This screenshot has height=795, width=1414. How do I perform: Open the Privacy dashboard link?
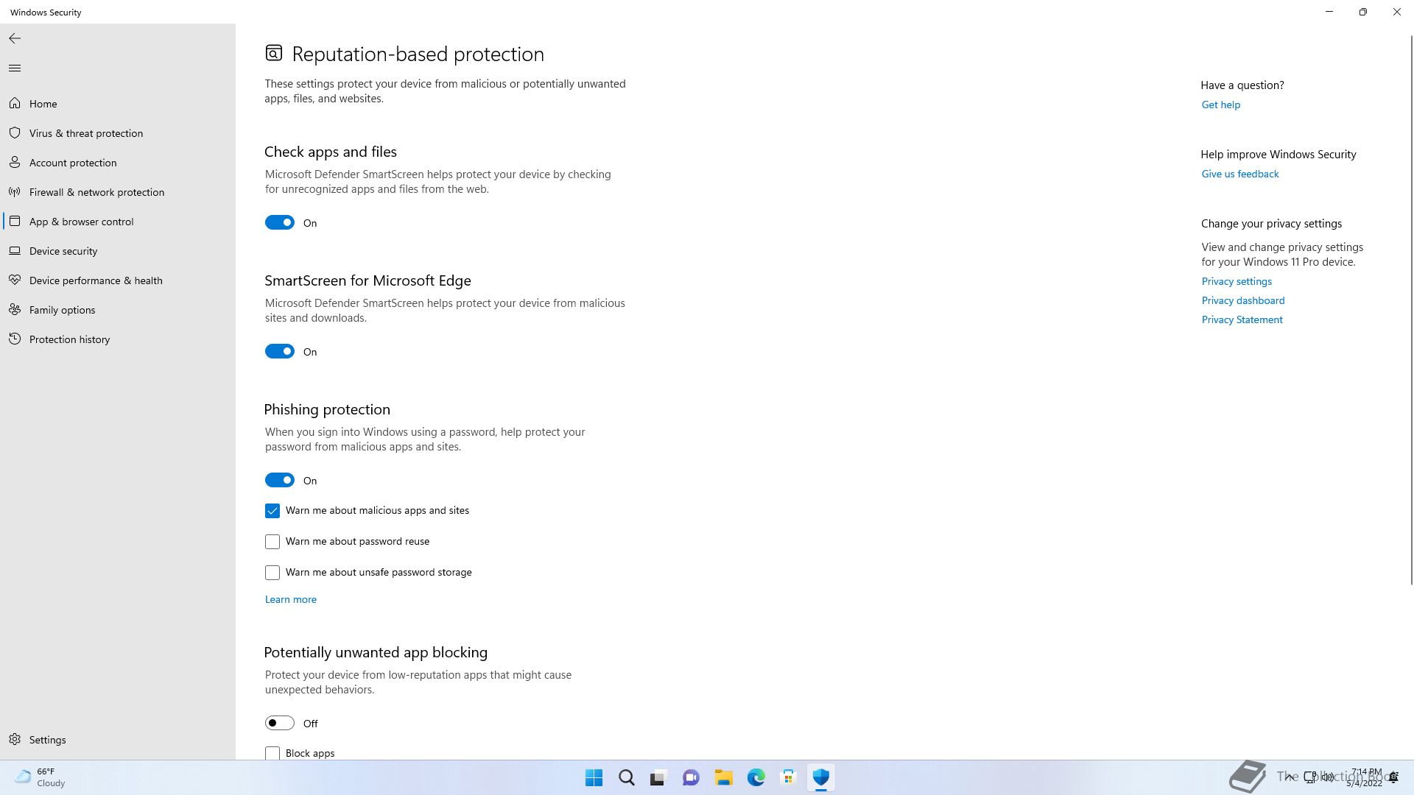click(x=1242, y=300)
